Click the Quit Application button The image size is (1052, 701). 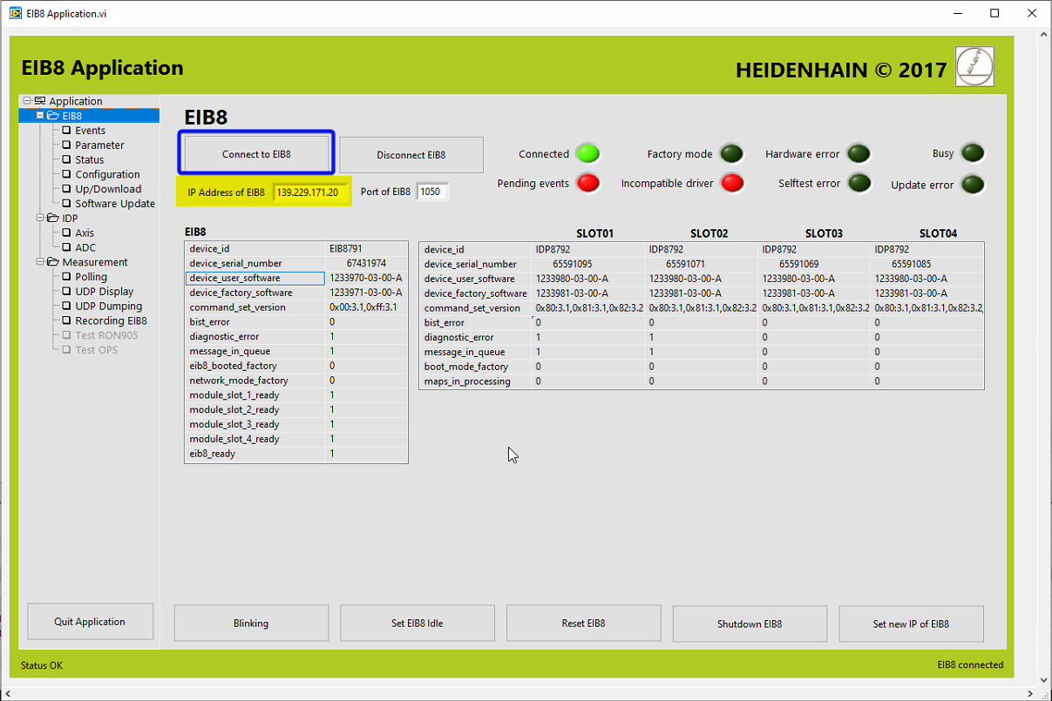[x=91, y=622]
